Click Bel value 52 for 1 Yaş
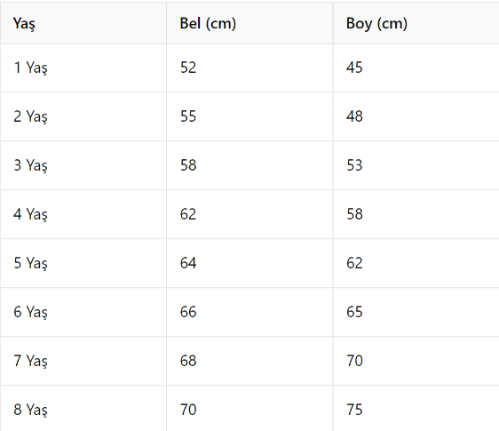499x431 pixels. [x=188, y=68]
